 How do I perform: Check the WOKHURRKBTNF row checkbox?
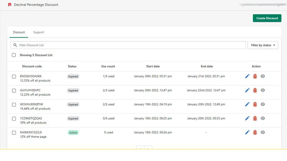tap(14, 105)
